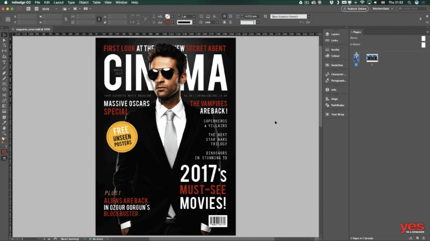Select the Selection tool arrow
The height and width of the screenshot is (241, 430).
[x=4, y=35]
